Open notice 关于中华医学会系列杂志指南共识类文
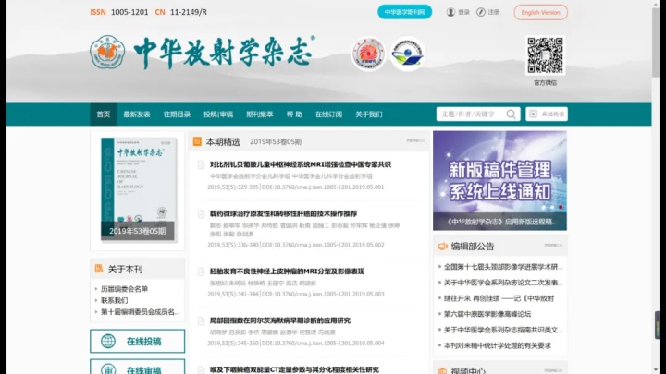 503,330
